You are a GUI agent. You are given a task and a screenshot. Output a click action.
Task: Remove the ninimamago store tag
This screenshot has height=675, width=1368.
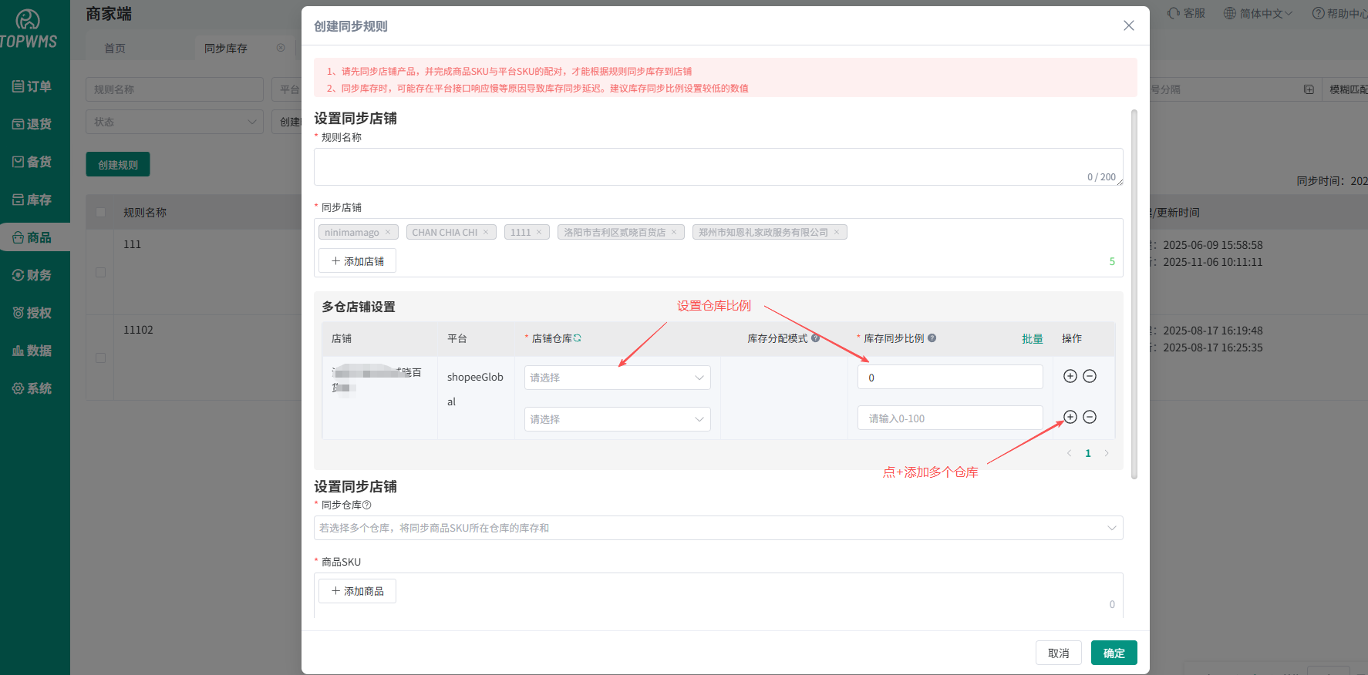(x=388, y=232)
